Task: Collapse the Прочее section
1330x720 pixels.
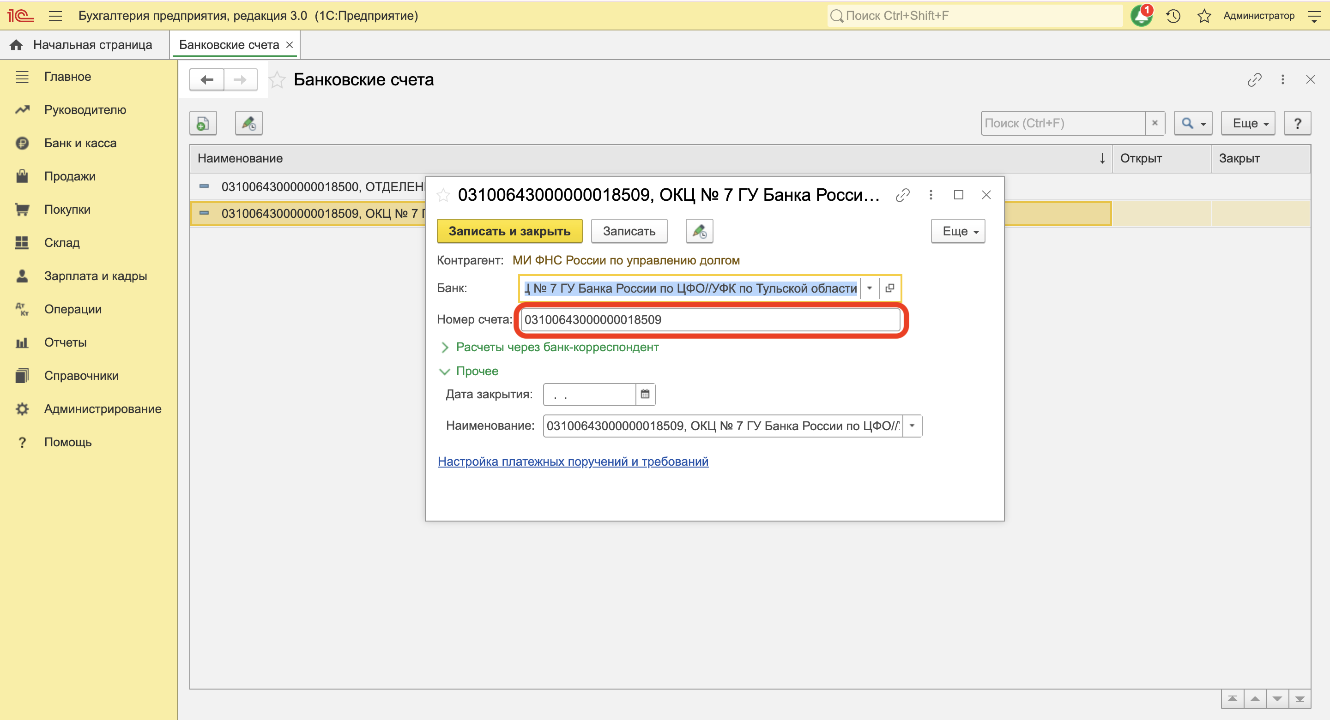Action: [x=476, y=371]
